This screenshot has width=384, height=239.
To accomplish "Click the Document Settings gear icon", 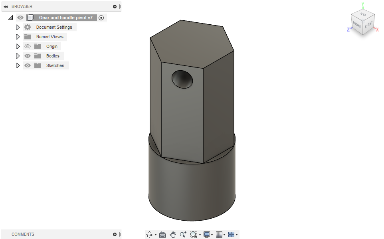I will [x=27, y=27].
